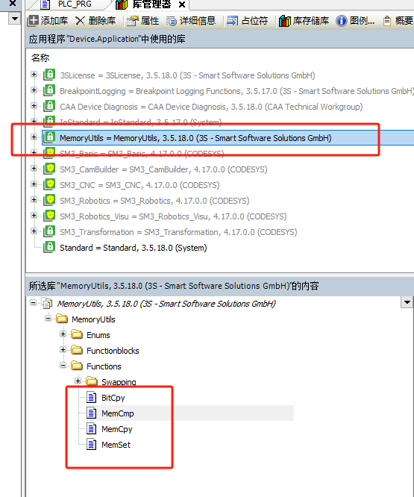Click the MemCmp document icon
Image resolution: width=414 pixels, height=497 pixels.
coord(92,413)
